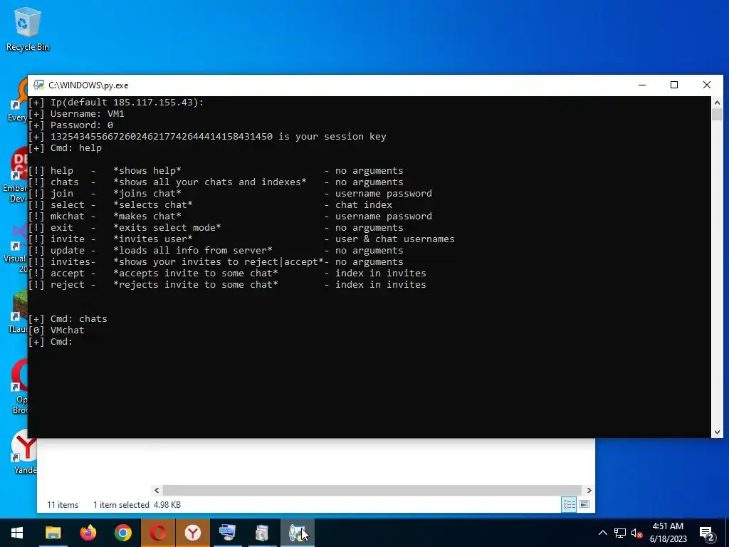Open Google Chrome from the taskbar

[122, 533]
